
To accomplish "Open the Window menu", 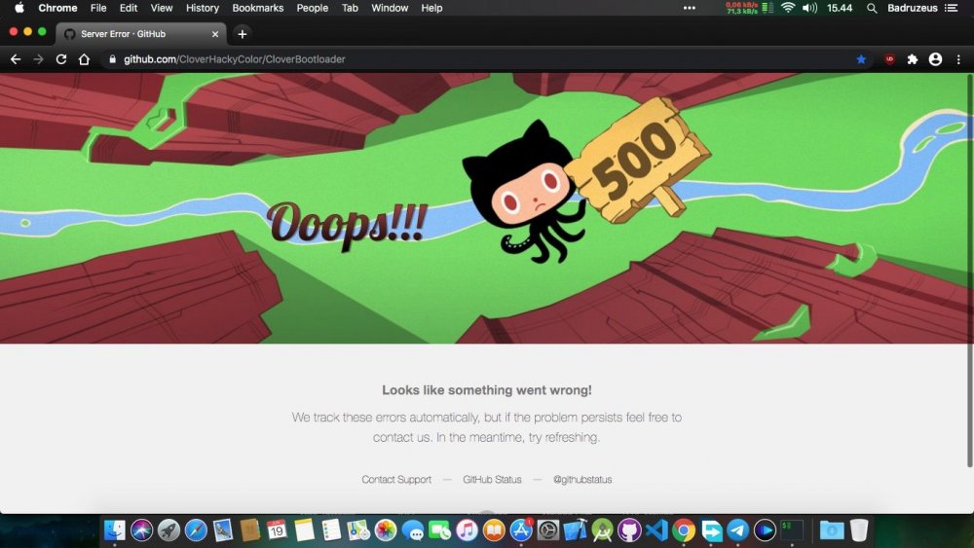I will 390,8.
